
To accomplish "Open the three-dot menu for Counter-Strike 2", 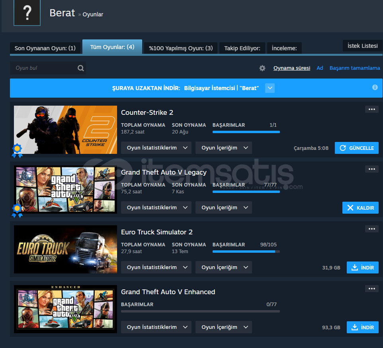I will coord(371,109).
